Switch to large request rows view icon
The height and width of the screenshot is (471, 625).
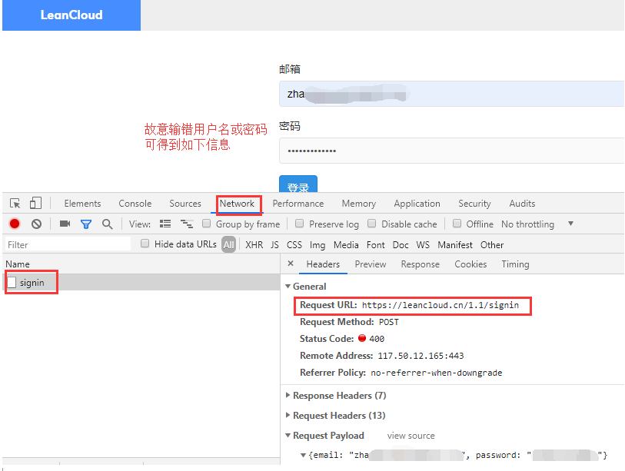(x=165, y=224)
